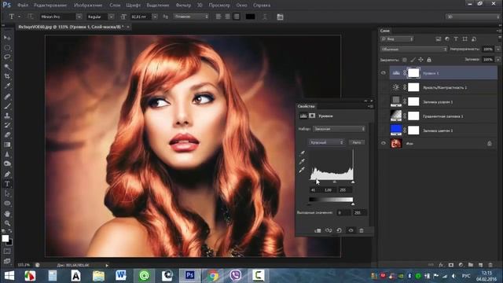The image size is (503, 283).
Task: Select the History Brush tool
Action: tap(7, 125)
